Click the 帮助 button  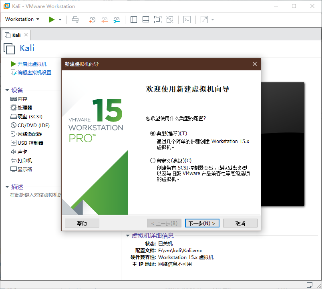pos(82,223)
